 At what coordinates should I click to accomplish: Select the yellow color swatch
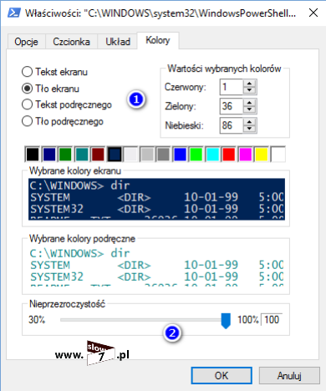point(262,155)
